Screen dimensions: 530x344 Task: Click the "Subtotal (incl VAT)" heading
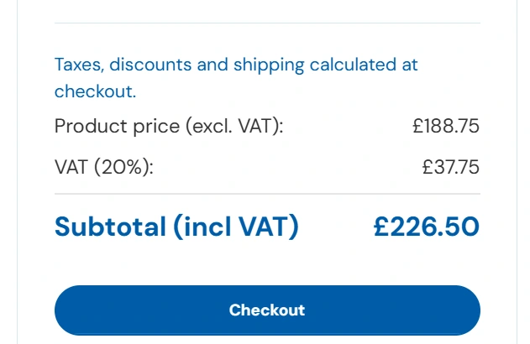coord(176,227)
